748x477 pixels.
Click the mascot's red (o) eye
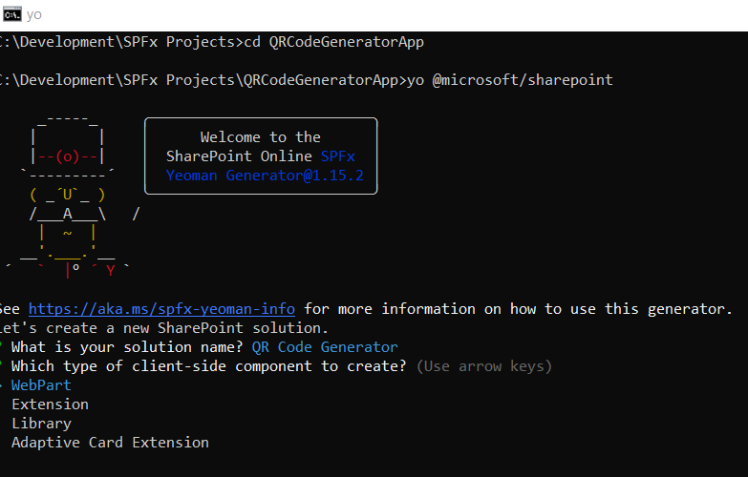[67, 156]
